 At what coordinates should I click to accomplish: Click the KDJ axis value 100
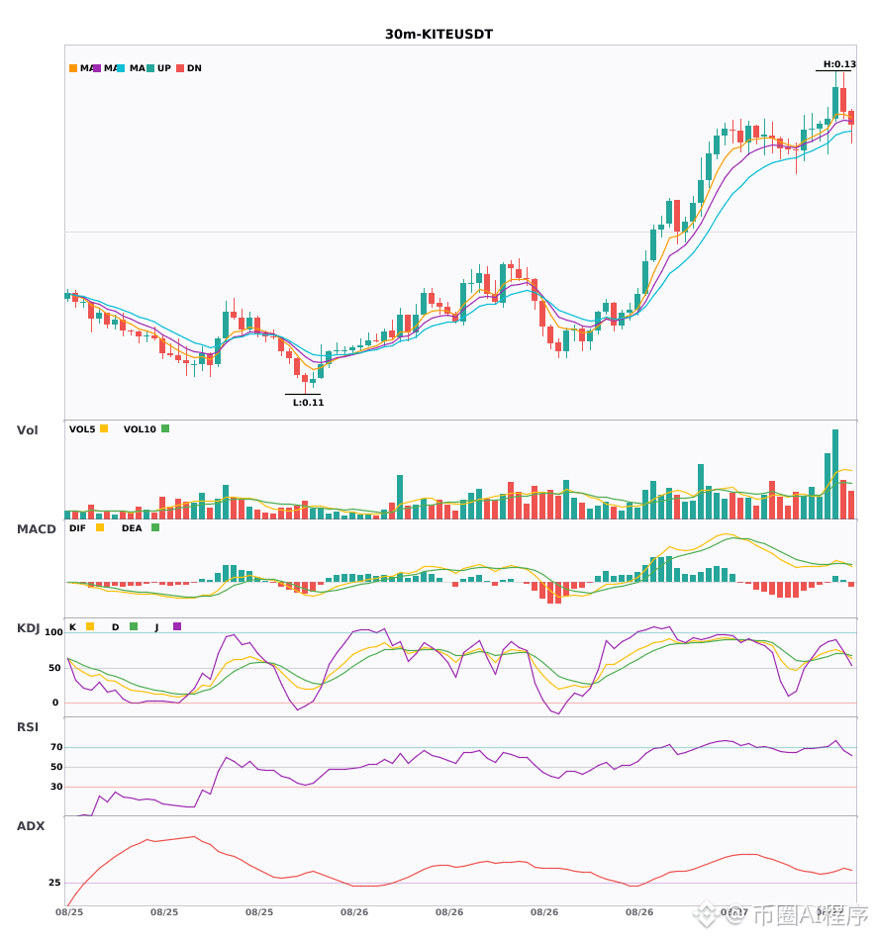[x=54, y=632]
